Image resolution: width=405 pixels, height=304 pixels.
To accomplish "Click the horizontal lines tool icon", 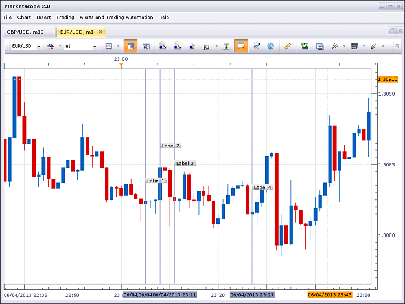I will [x=354, y=47].
